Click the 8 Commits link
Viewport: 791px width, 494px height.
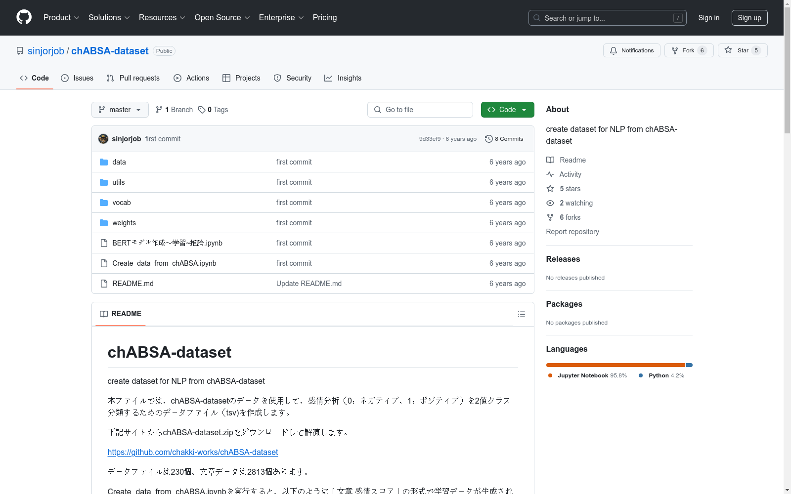point(504,139)
